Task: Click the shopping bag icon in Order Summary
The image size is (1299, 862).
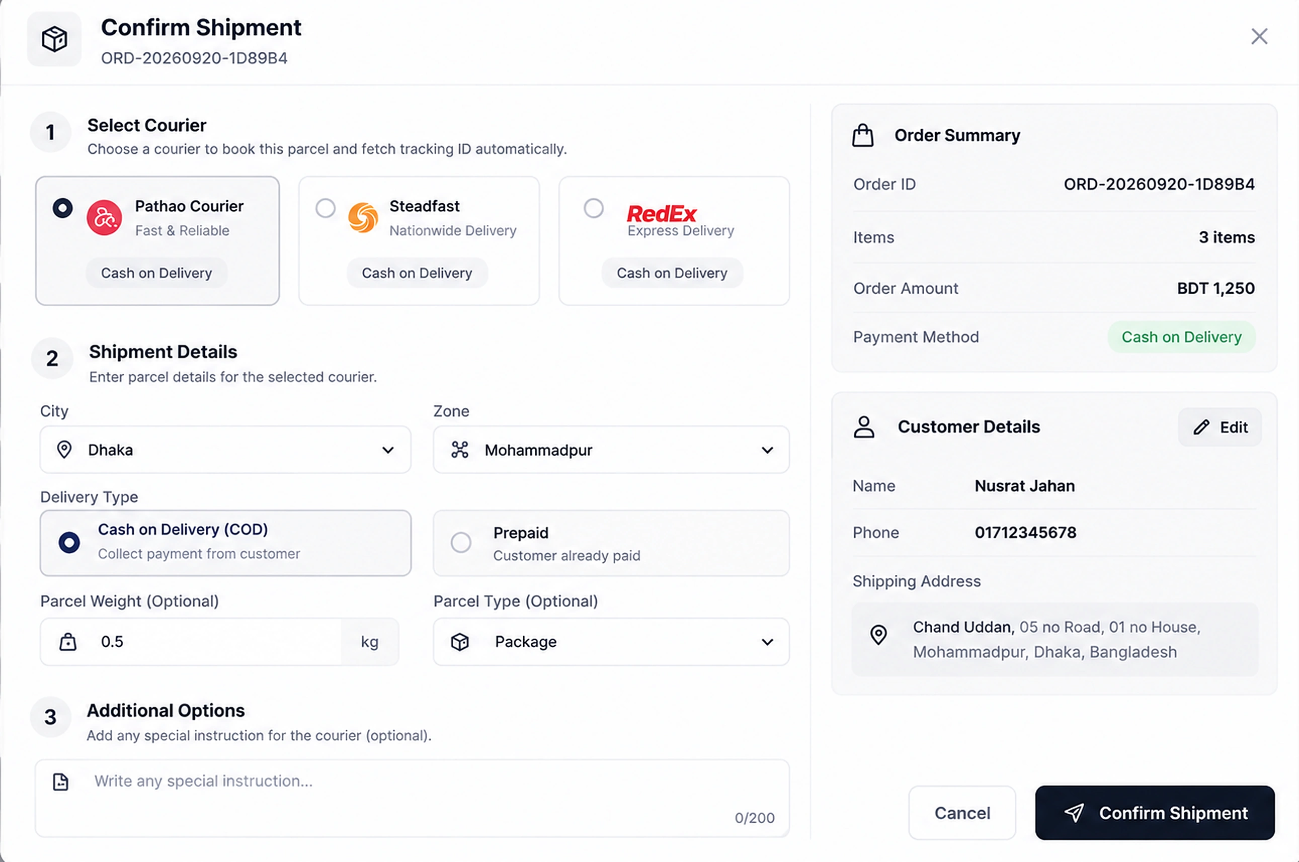Action: (862, 135)
